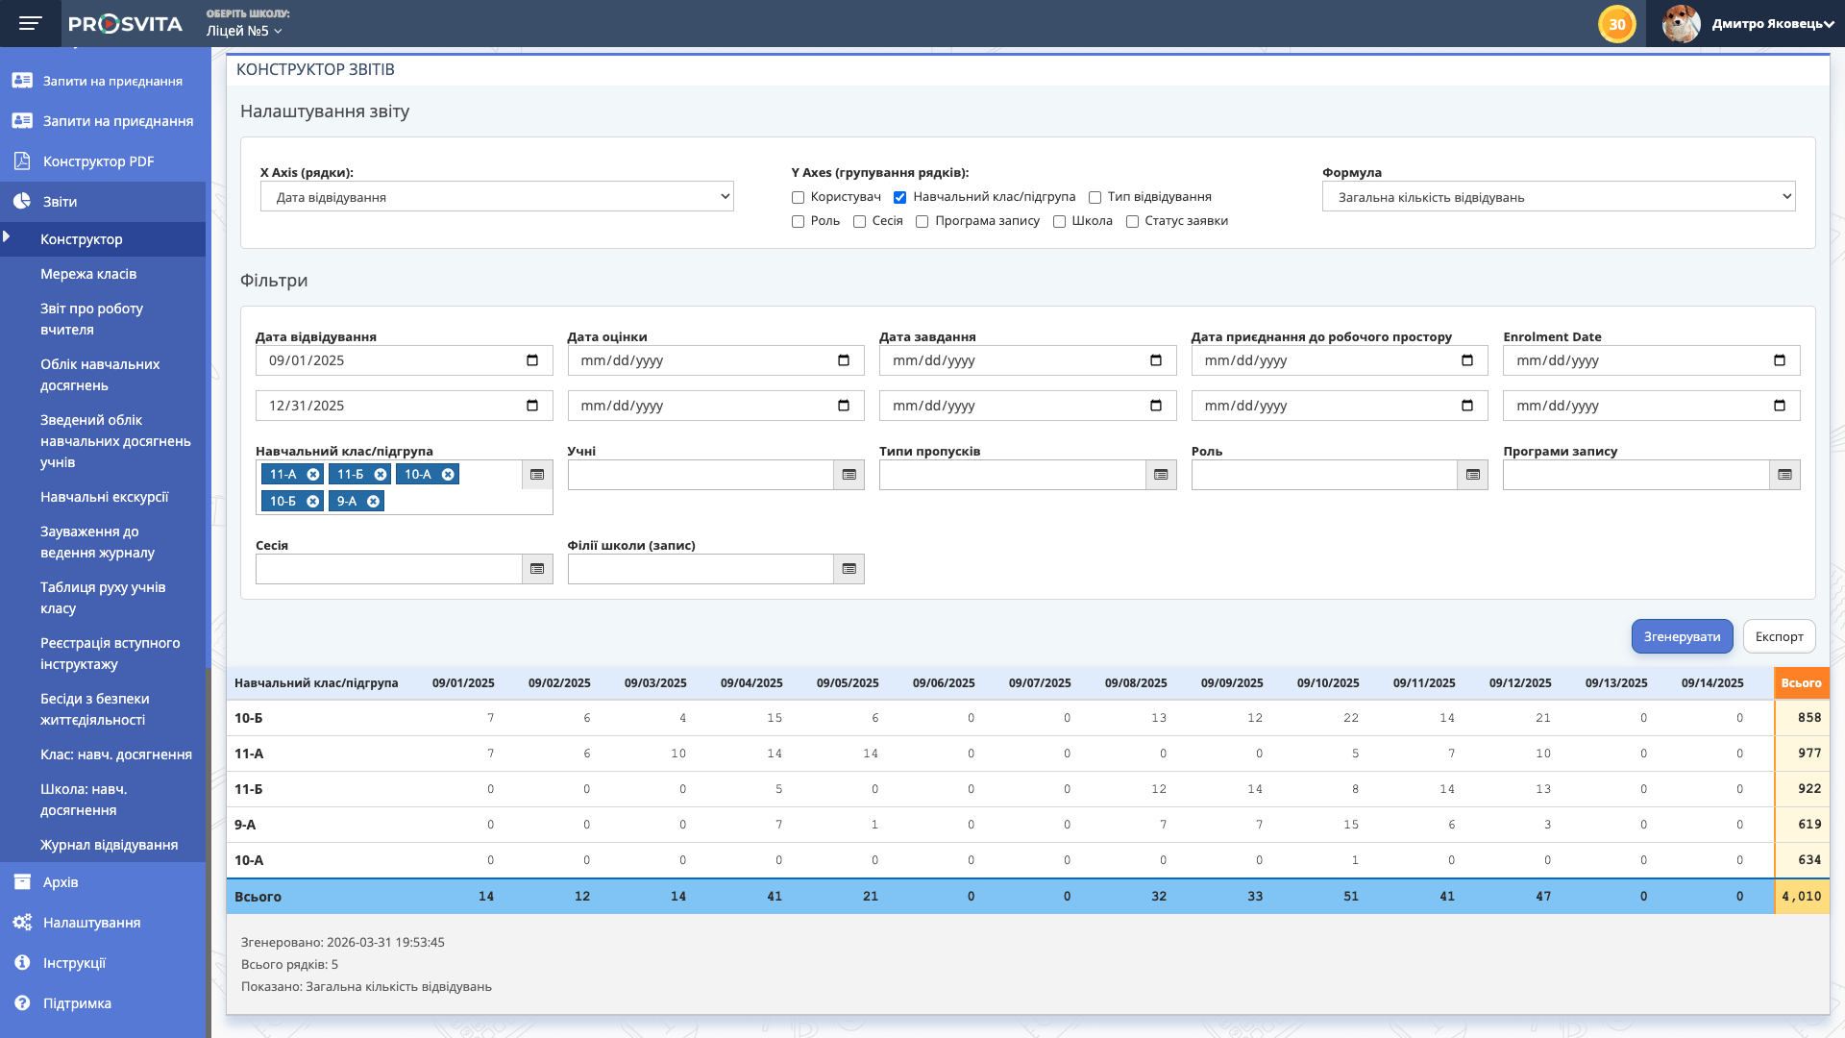Click the Згенерувати button
This screenshot has width=1845, height=1038.
(1682, 636)
